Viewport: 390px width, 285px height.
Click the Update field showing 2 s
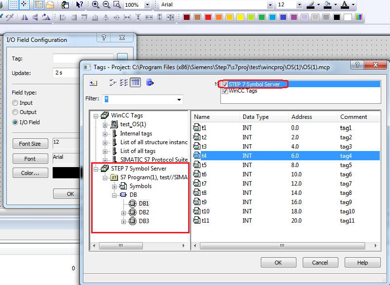point(66,73)
